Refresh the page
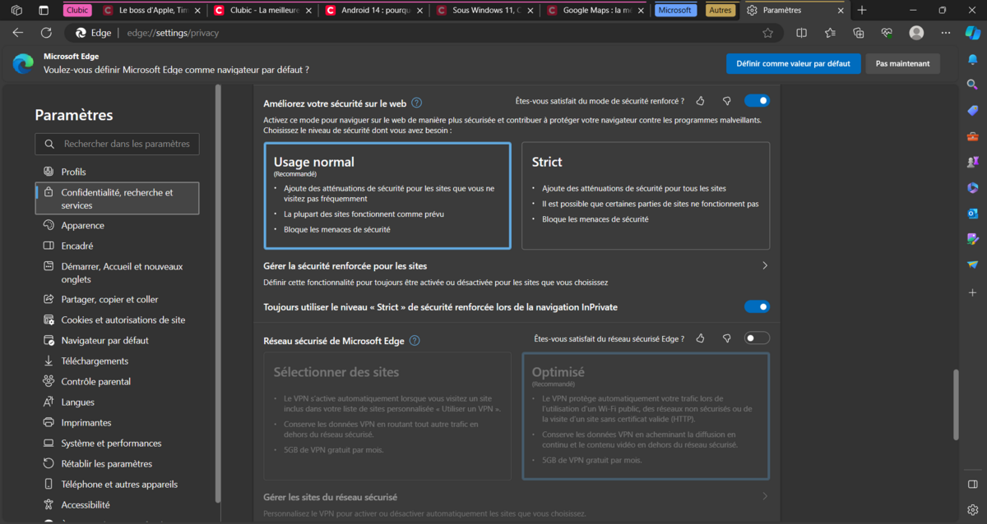This screenshot has height=524, width=987. (46, 33)
